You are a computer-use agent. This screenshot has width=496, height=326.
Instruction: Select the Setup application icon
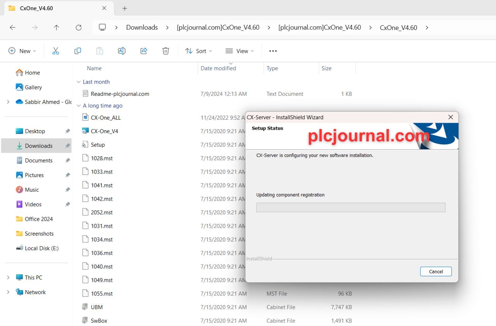click(x=85, y=145)
